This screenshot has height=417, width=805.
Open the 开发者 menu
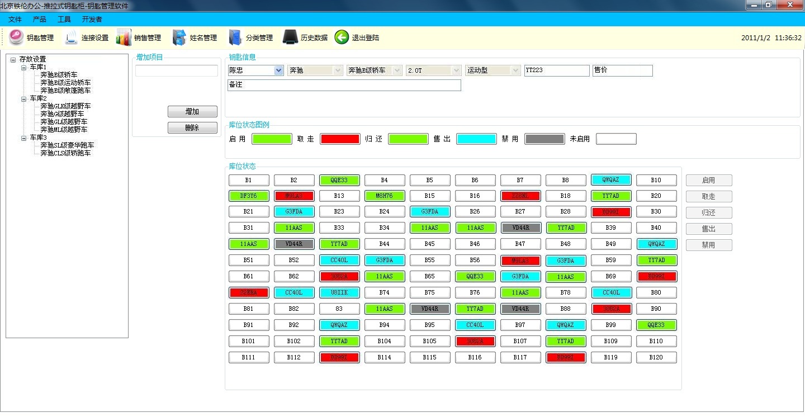(x=92, y=19)
